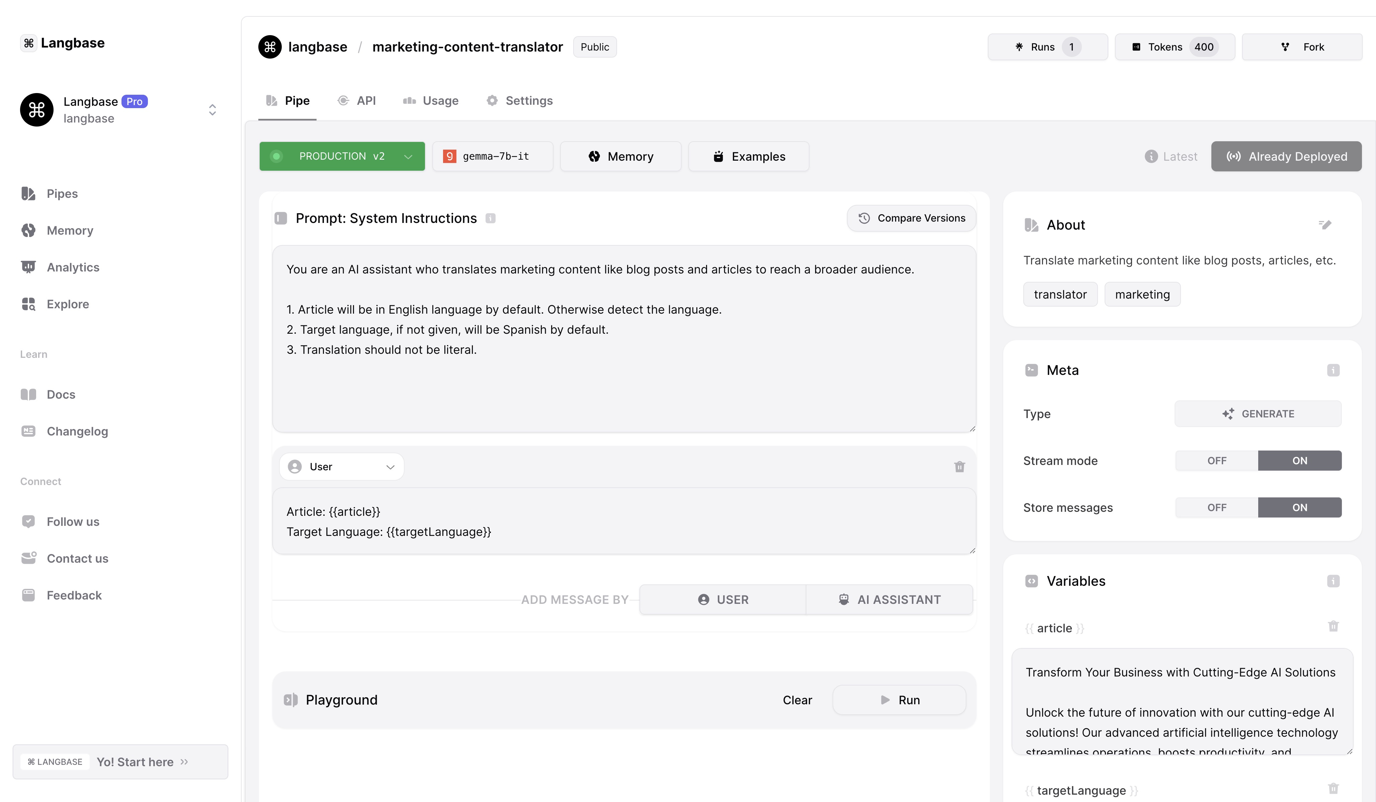1376x802 pixels.
Task: Click the About edit pencil icon
Action: 1325,225
